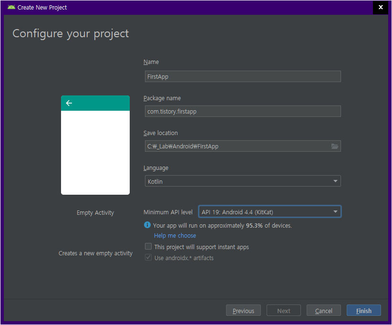392x325 pixels.
Task: Click the disabled Next button
Action: (283, 311)
